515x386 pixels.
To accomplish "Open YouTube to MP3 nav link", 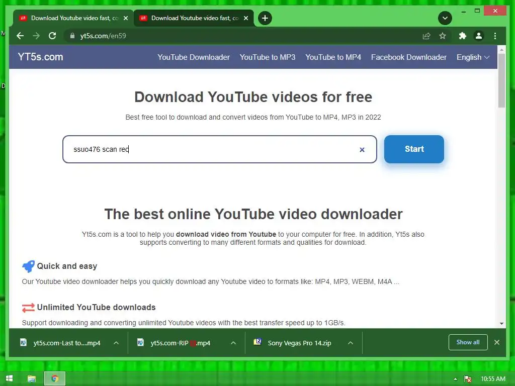I will (268, 57).
